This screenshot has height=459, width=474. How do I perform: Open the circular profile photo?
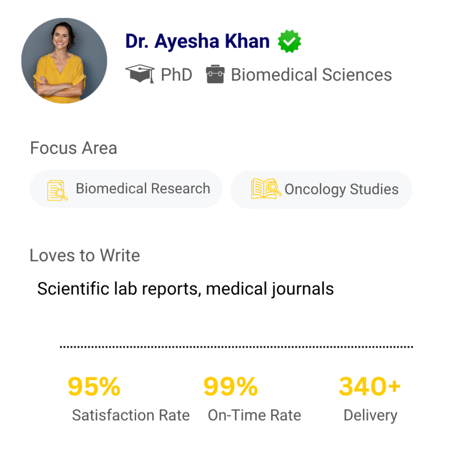click(64, 61)
